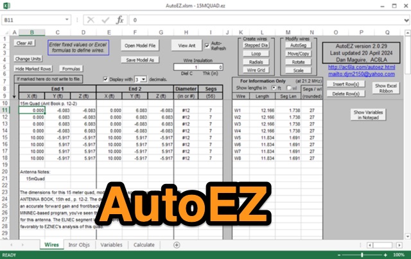Open the Name Box dropdown arrow

(67, 20)
